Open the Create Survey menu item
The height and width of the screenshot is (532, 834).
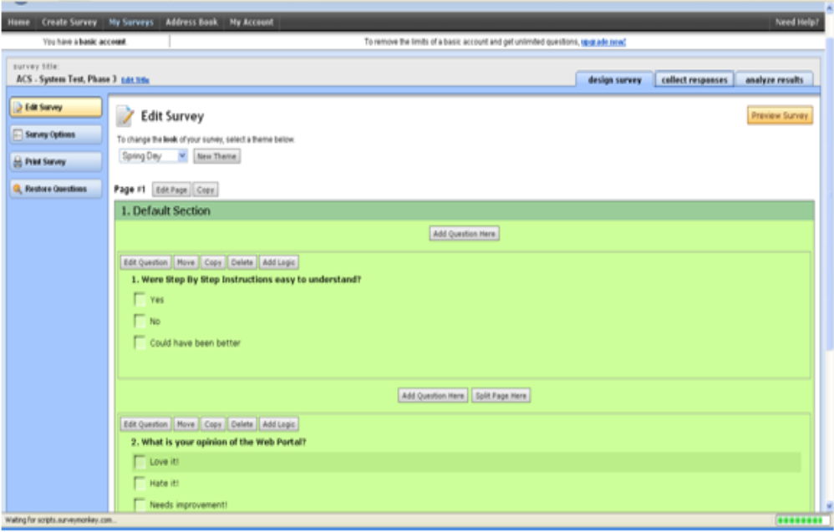69,23
